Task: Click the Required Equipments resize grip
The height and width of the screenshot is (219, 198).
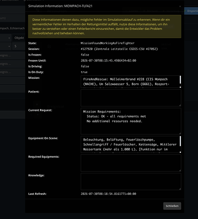Action: pyautogui.click(x=180, y=170)
